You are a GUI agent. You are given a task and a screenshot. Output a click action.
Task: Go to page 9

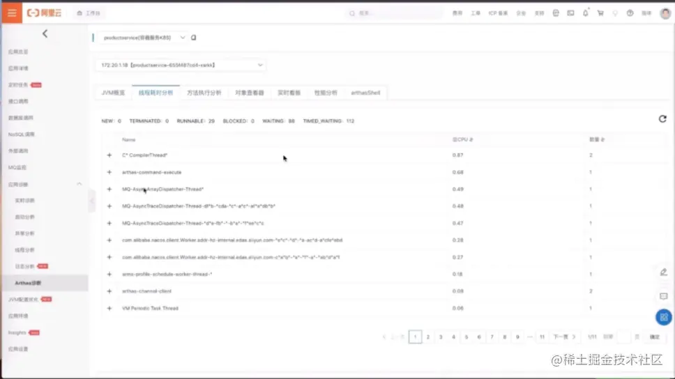click(x=517, y=337)
